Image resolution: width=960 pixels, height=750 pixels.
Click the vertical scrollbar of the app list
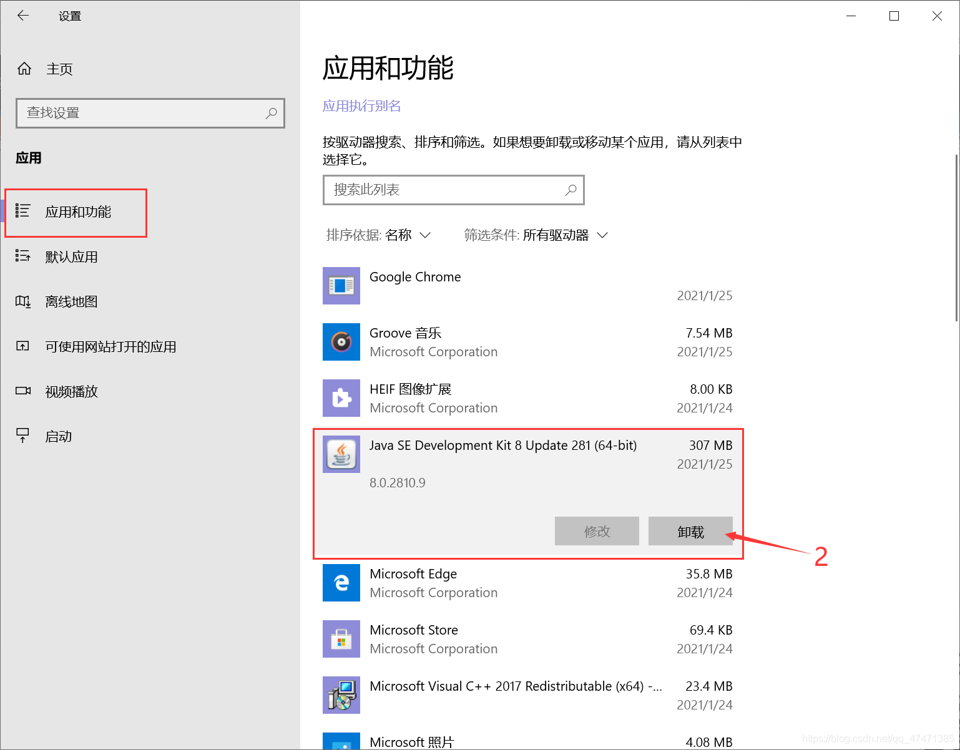click(x=956, y=238)
